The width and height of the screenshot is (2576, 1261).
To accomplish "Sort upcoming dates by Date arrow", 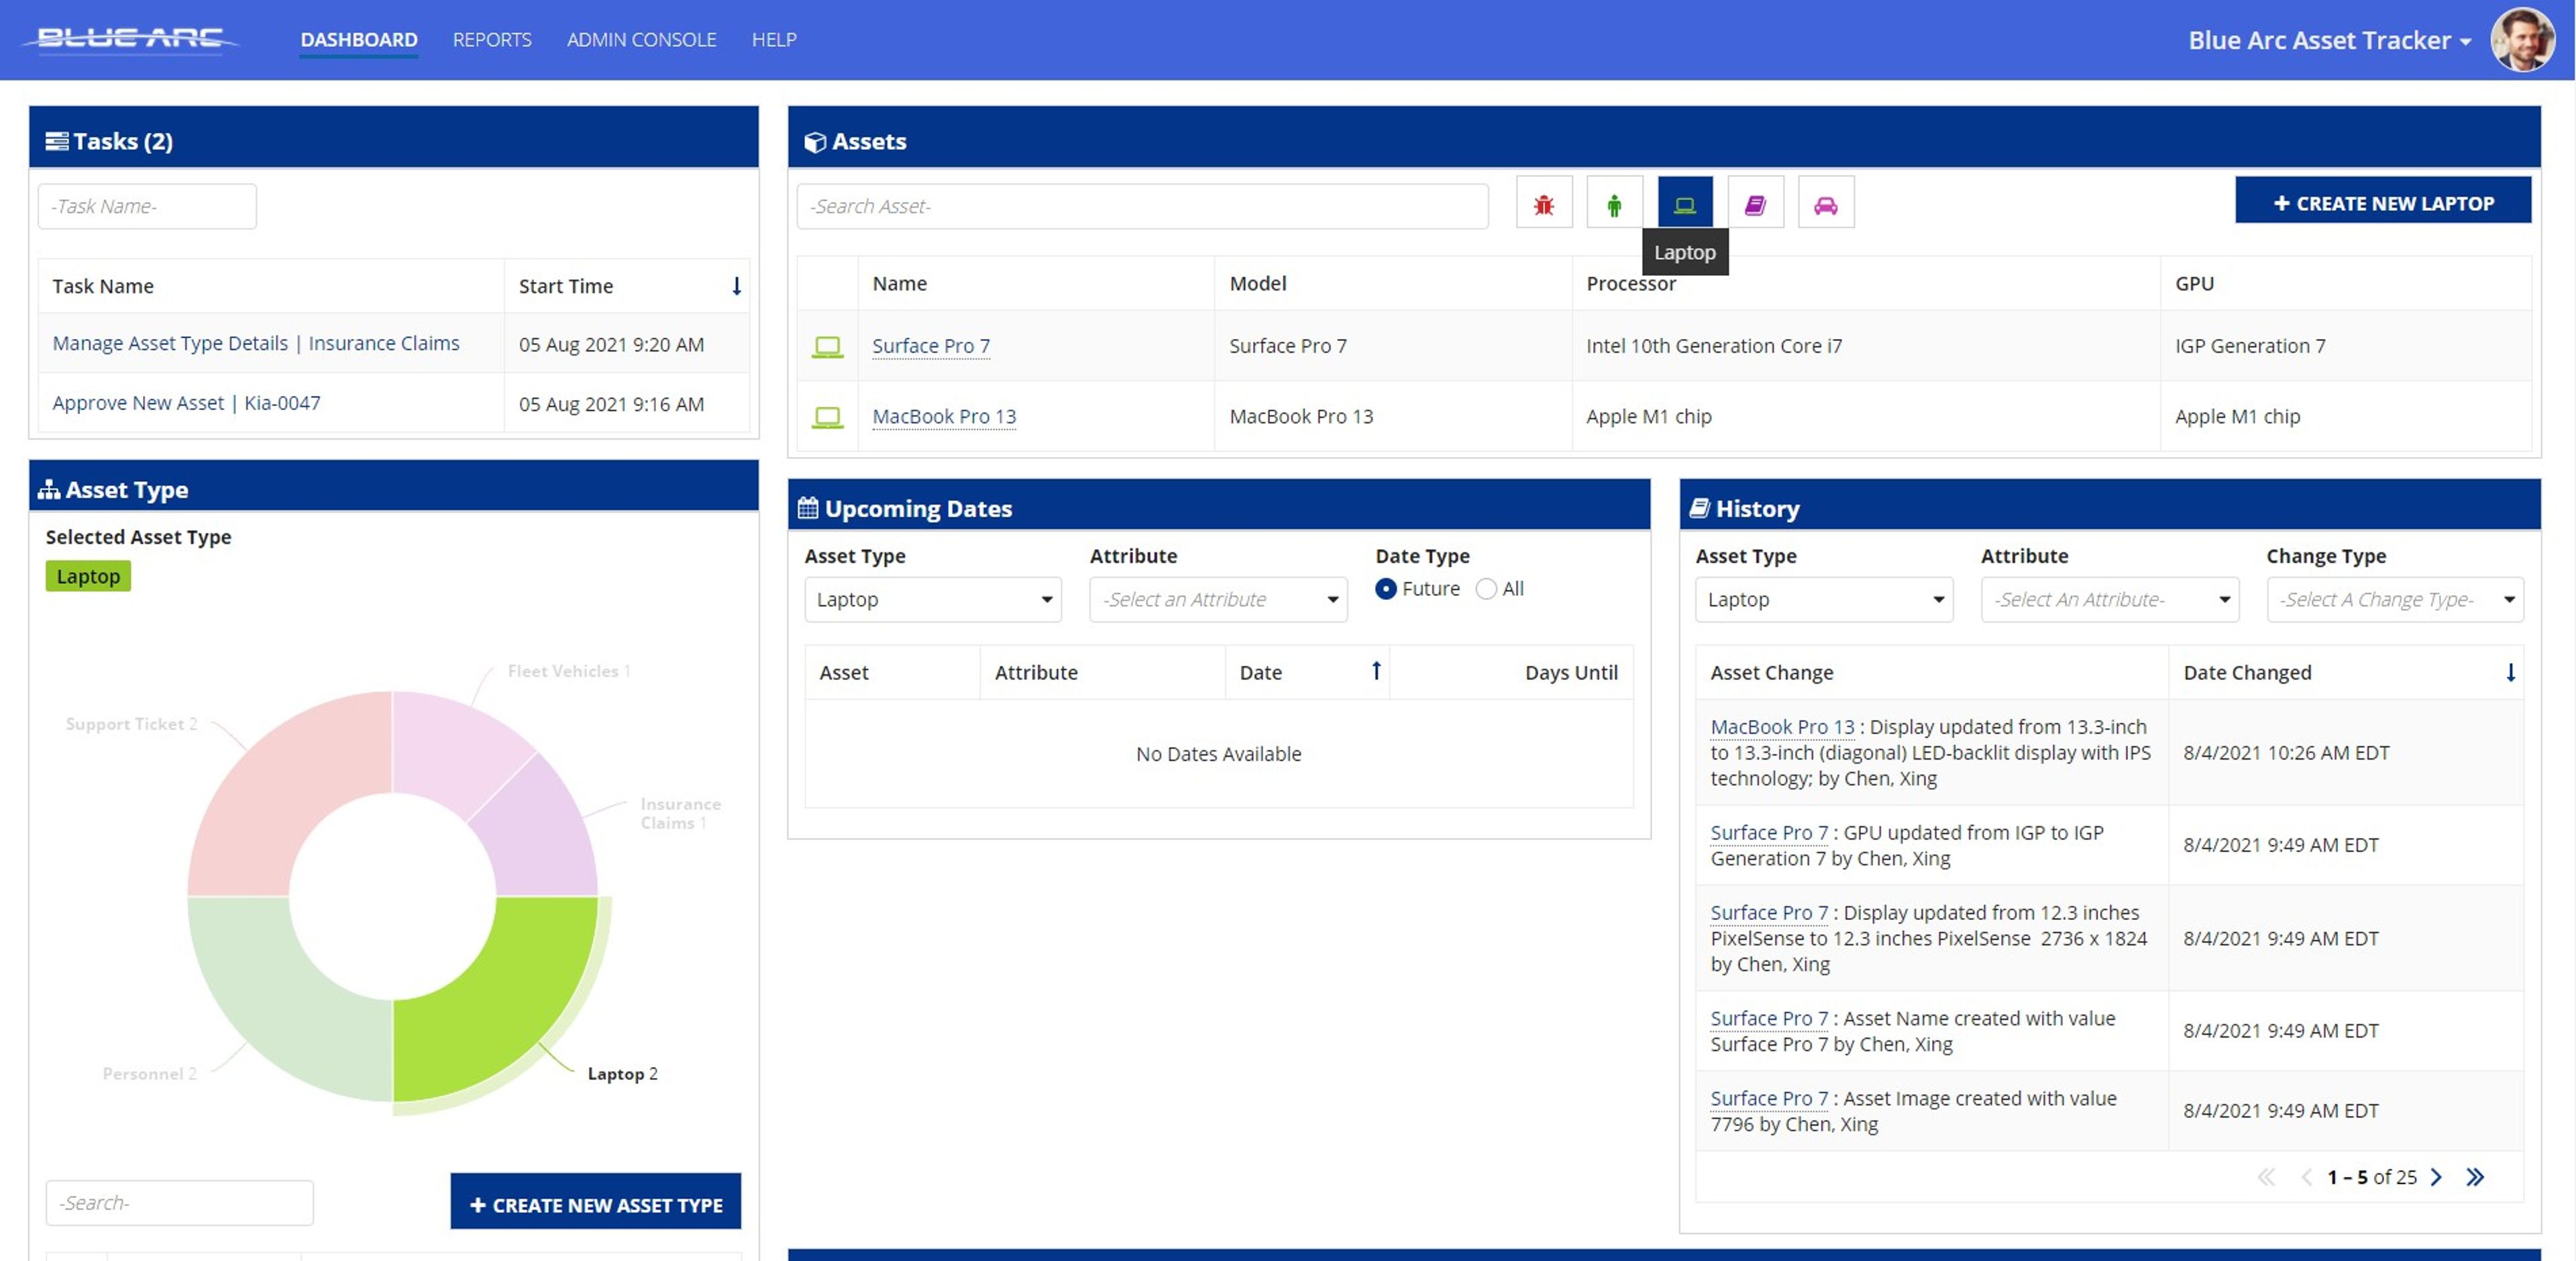I will 1376,672.
